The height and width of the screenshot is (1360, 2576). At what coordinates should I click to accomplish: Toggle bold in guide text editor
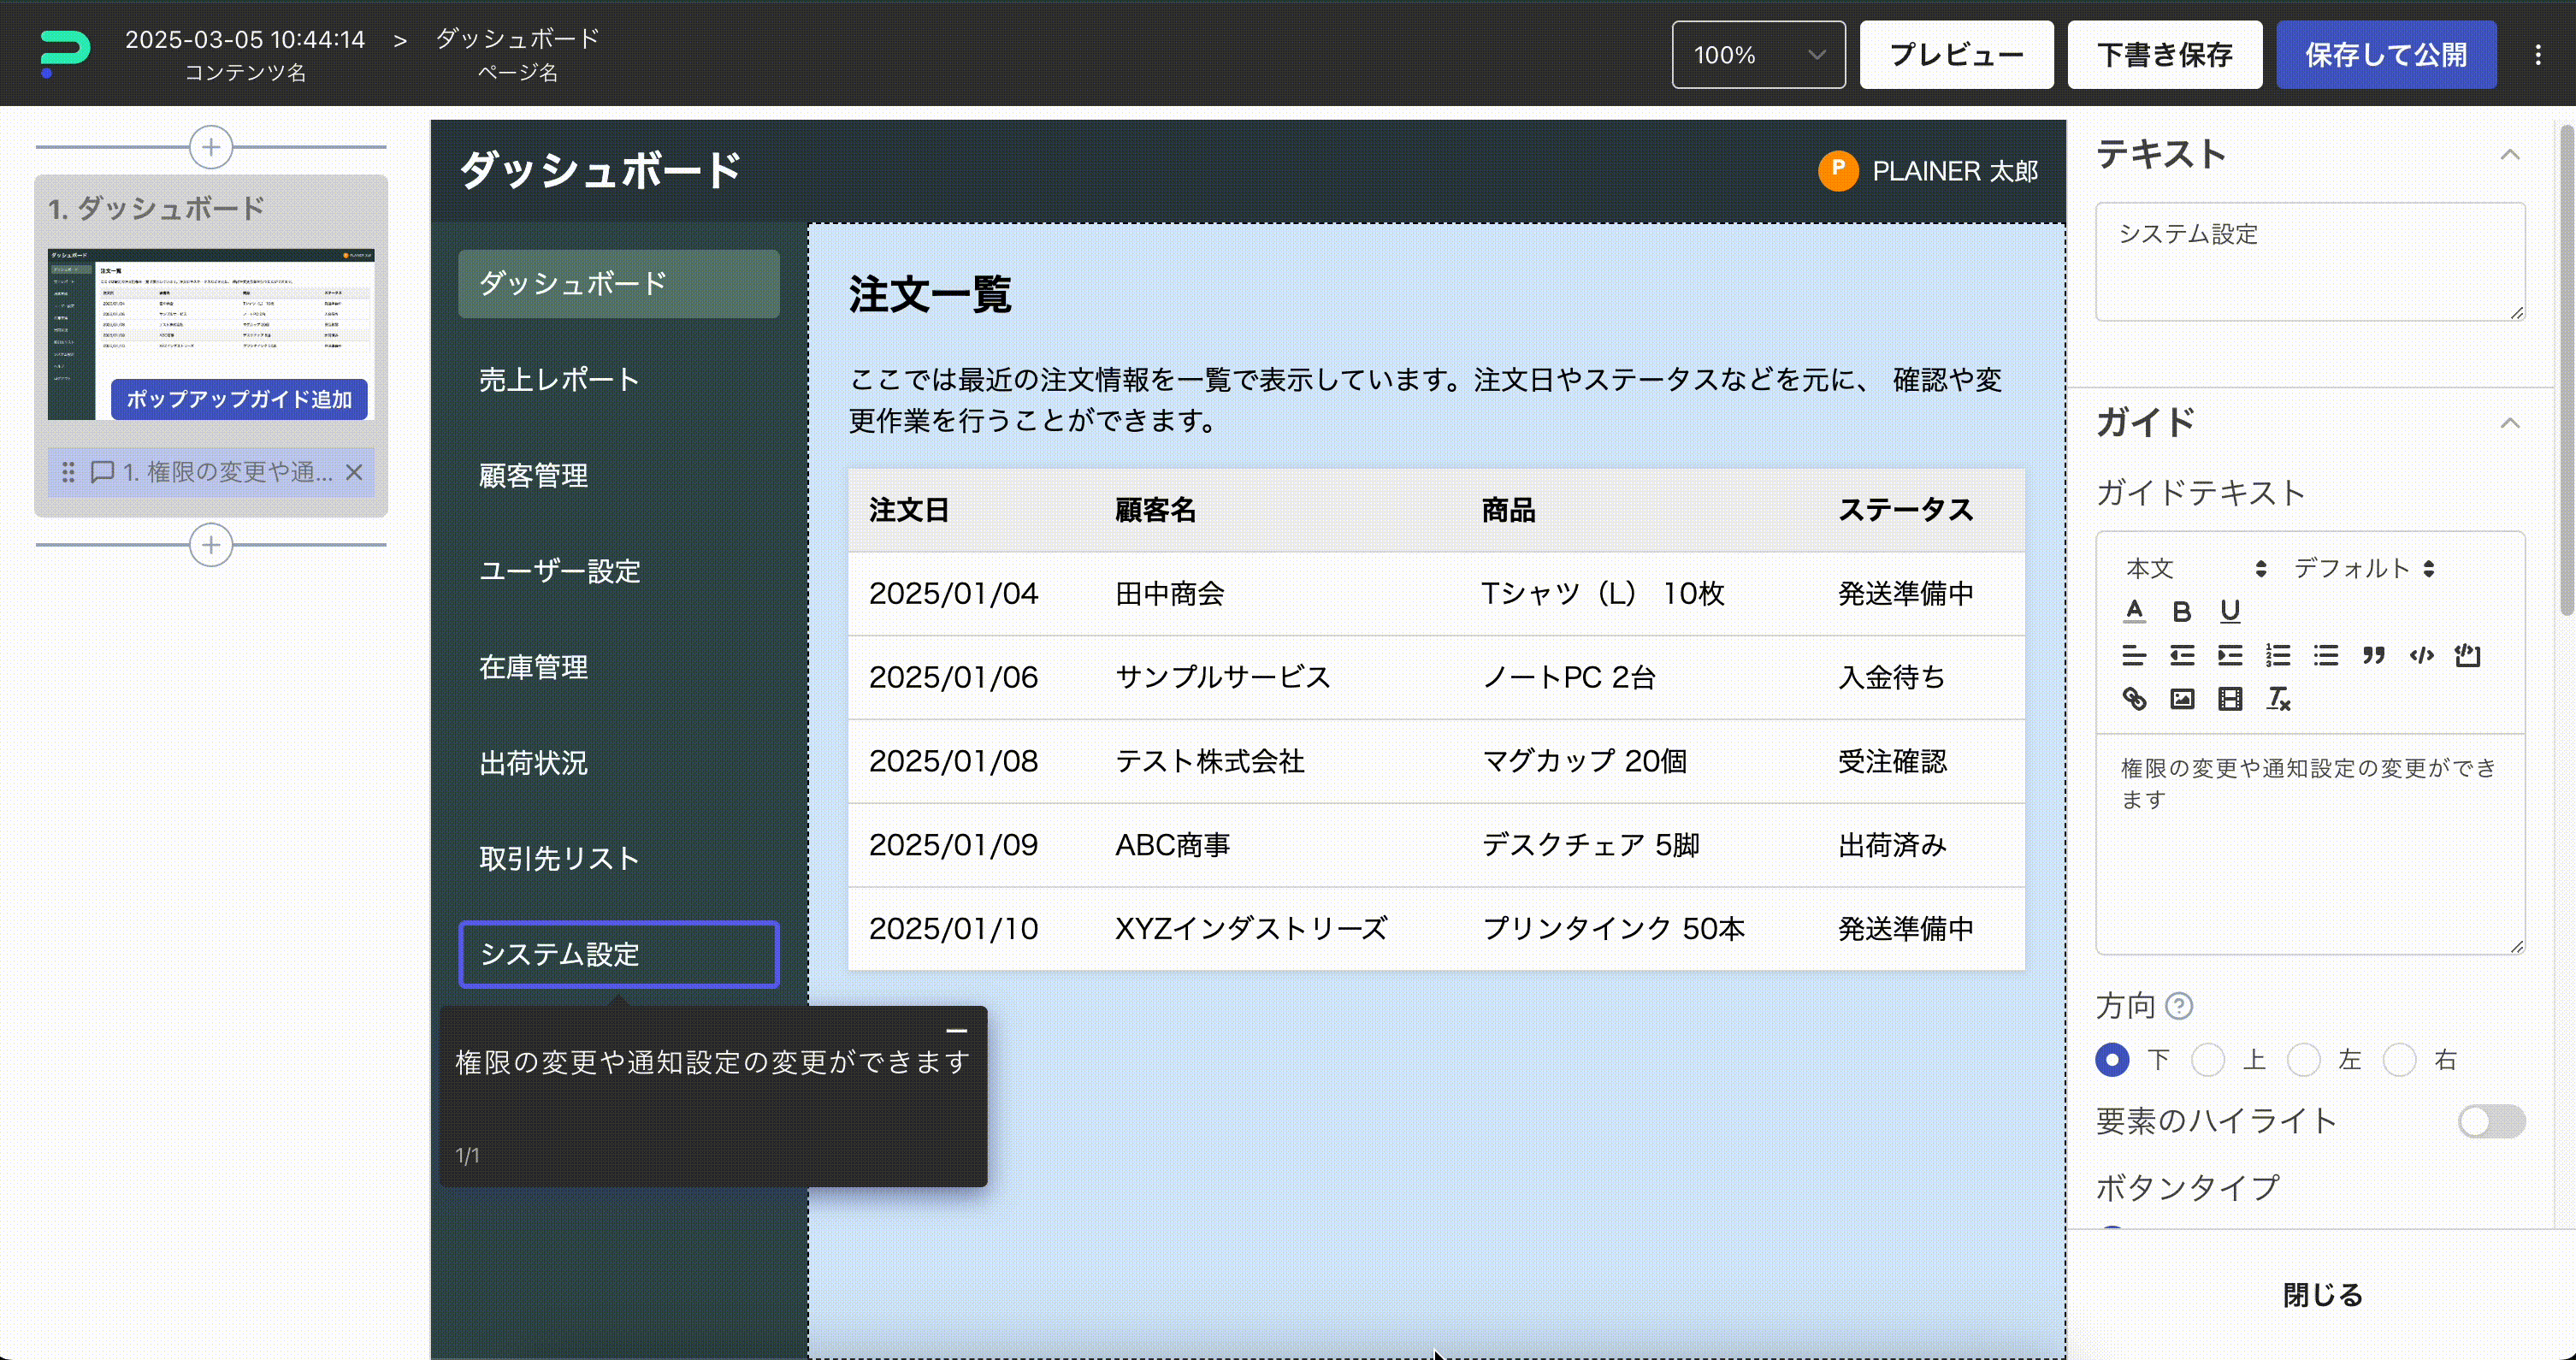coord(2182,611)
